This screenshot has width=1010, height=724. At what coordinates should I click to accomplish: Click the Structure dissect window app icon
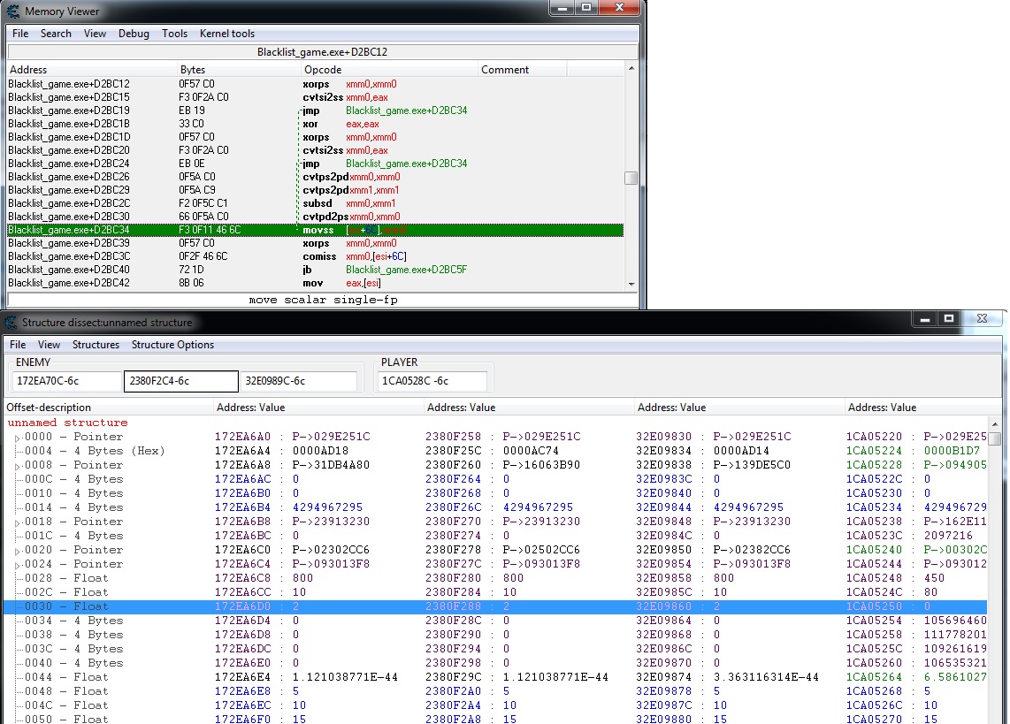[x=11, y=323]
